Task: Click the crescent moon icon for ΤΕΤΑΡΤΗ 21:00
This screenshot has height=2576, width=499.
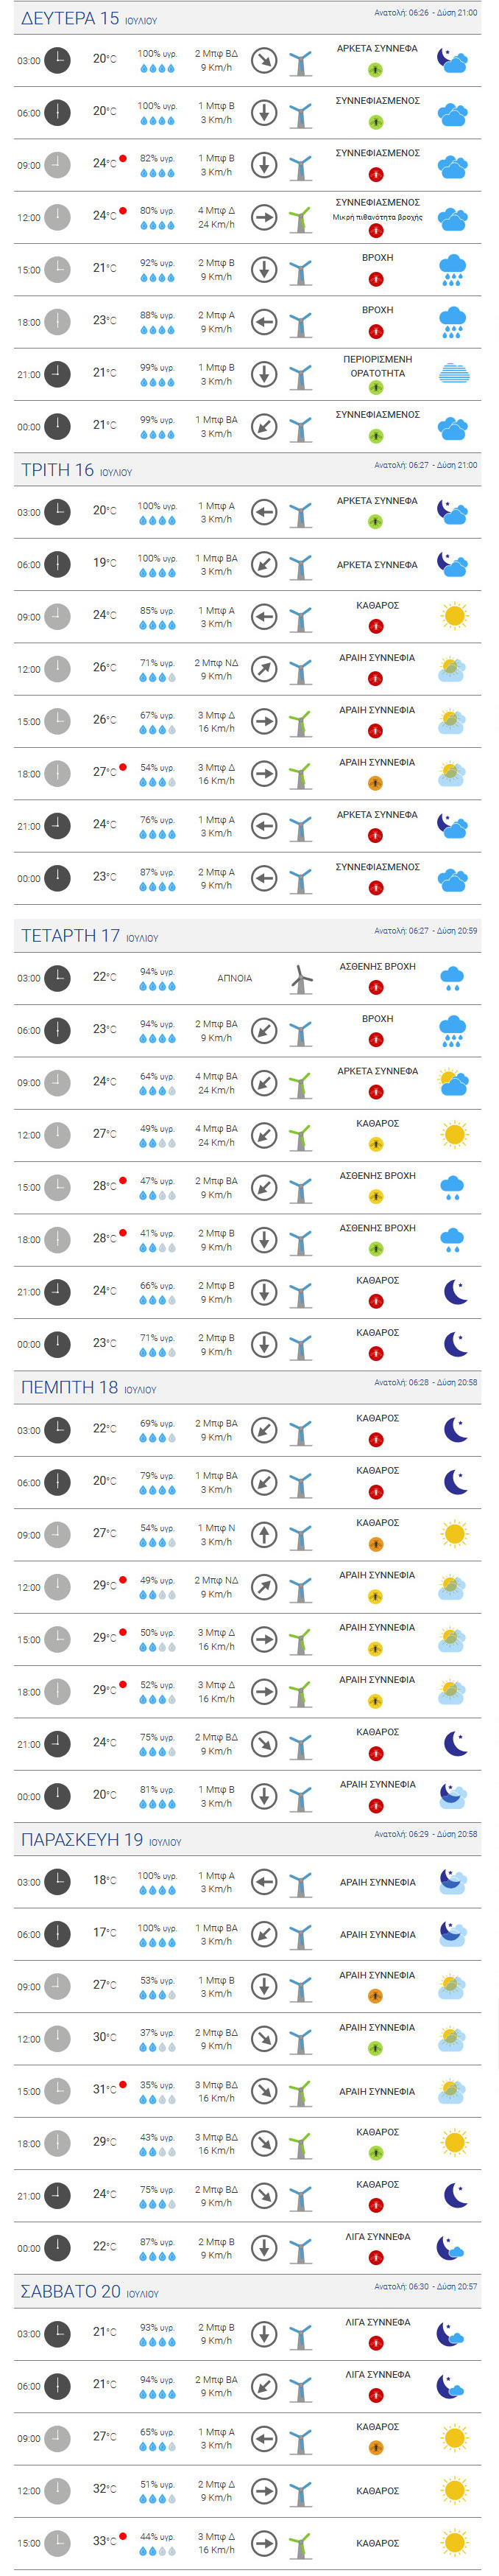Action: (455, 1292)
